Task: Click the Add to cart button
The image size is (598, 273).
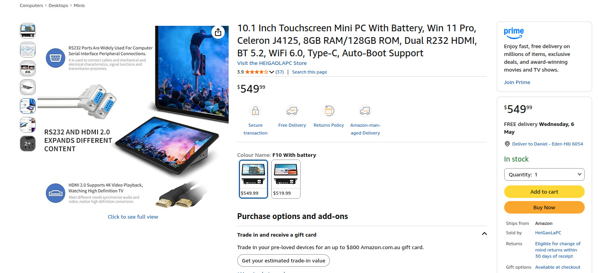Action: pyautogui.click(x=544, y=192)
